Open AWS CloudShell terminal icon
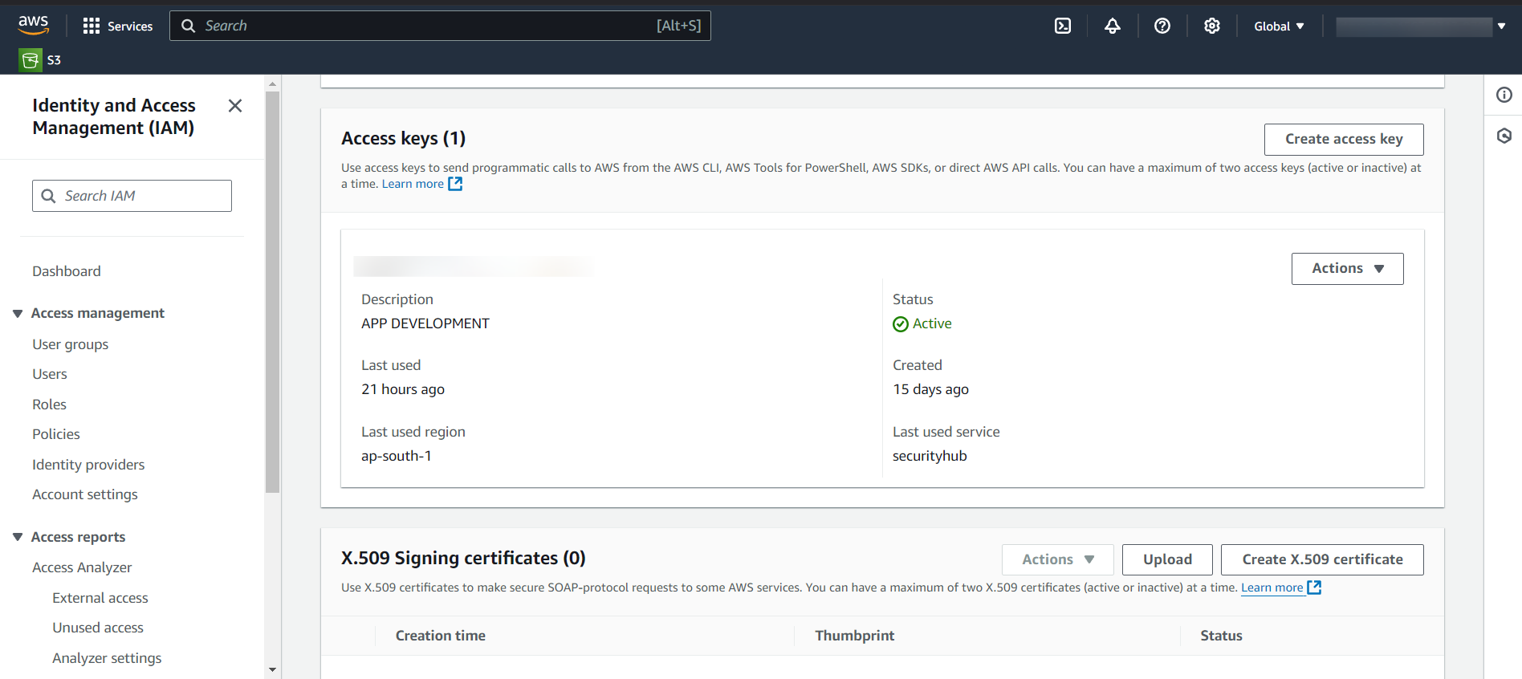Screen dimensions: 1522x679 click(x=1063, y=26)
